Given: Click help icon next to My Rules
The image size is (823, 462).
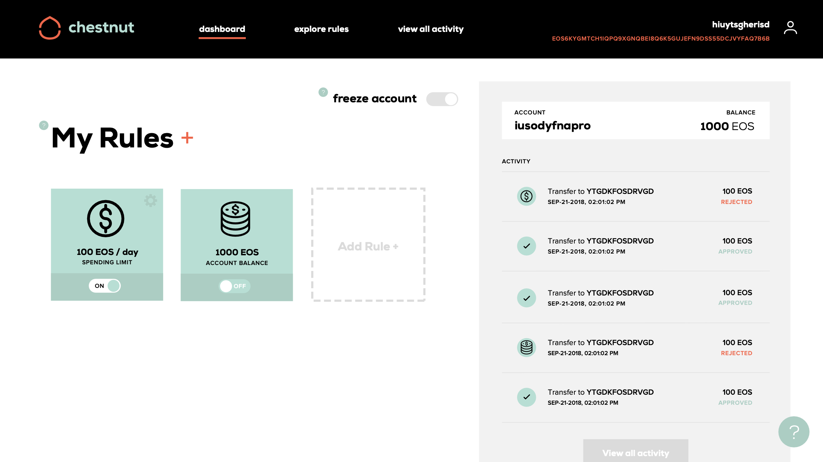Looking at the screenshot, I should point(44,125).
